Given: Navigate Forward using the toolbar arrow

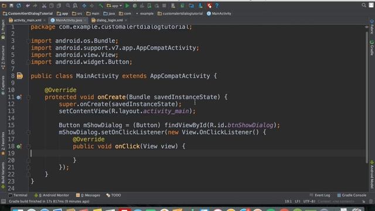Looking at the screenshot, I should [92, 5].
